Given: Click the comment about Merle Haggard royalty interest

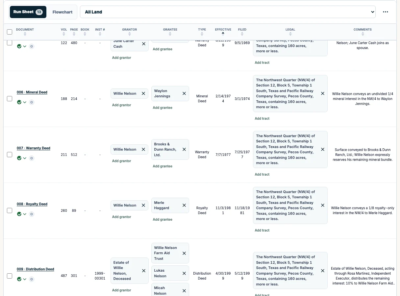Looking at the screenshot, I should (x=362, y=210).
